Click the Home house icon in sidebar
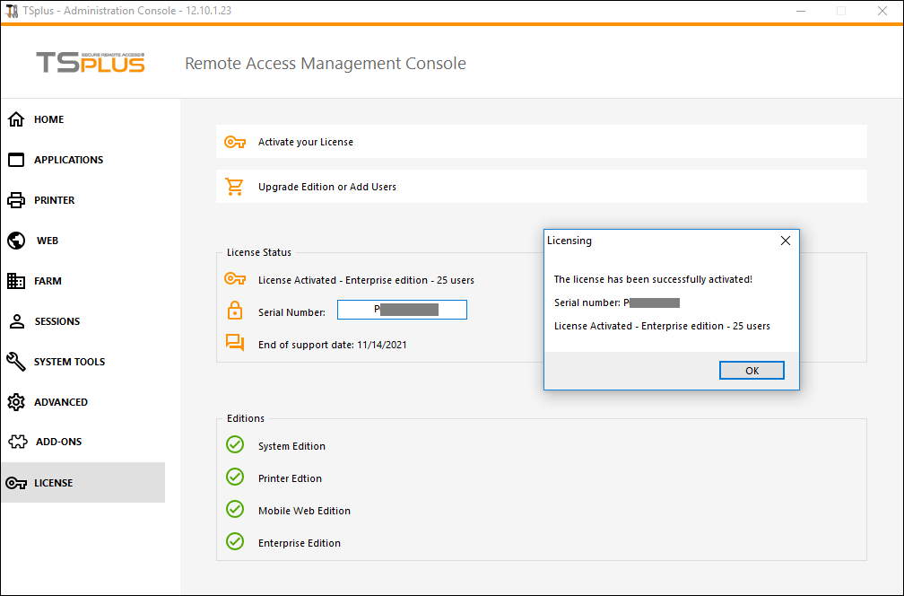 point(16,119)
